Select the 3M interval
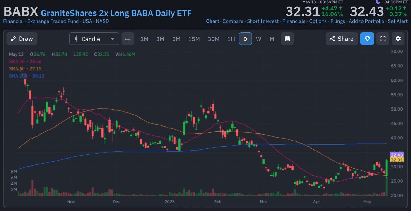Screen dimensions: 411x211 pos(160,39)
